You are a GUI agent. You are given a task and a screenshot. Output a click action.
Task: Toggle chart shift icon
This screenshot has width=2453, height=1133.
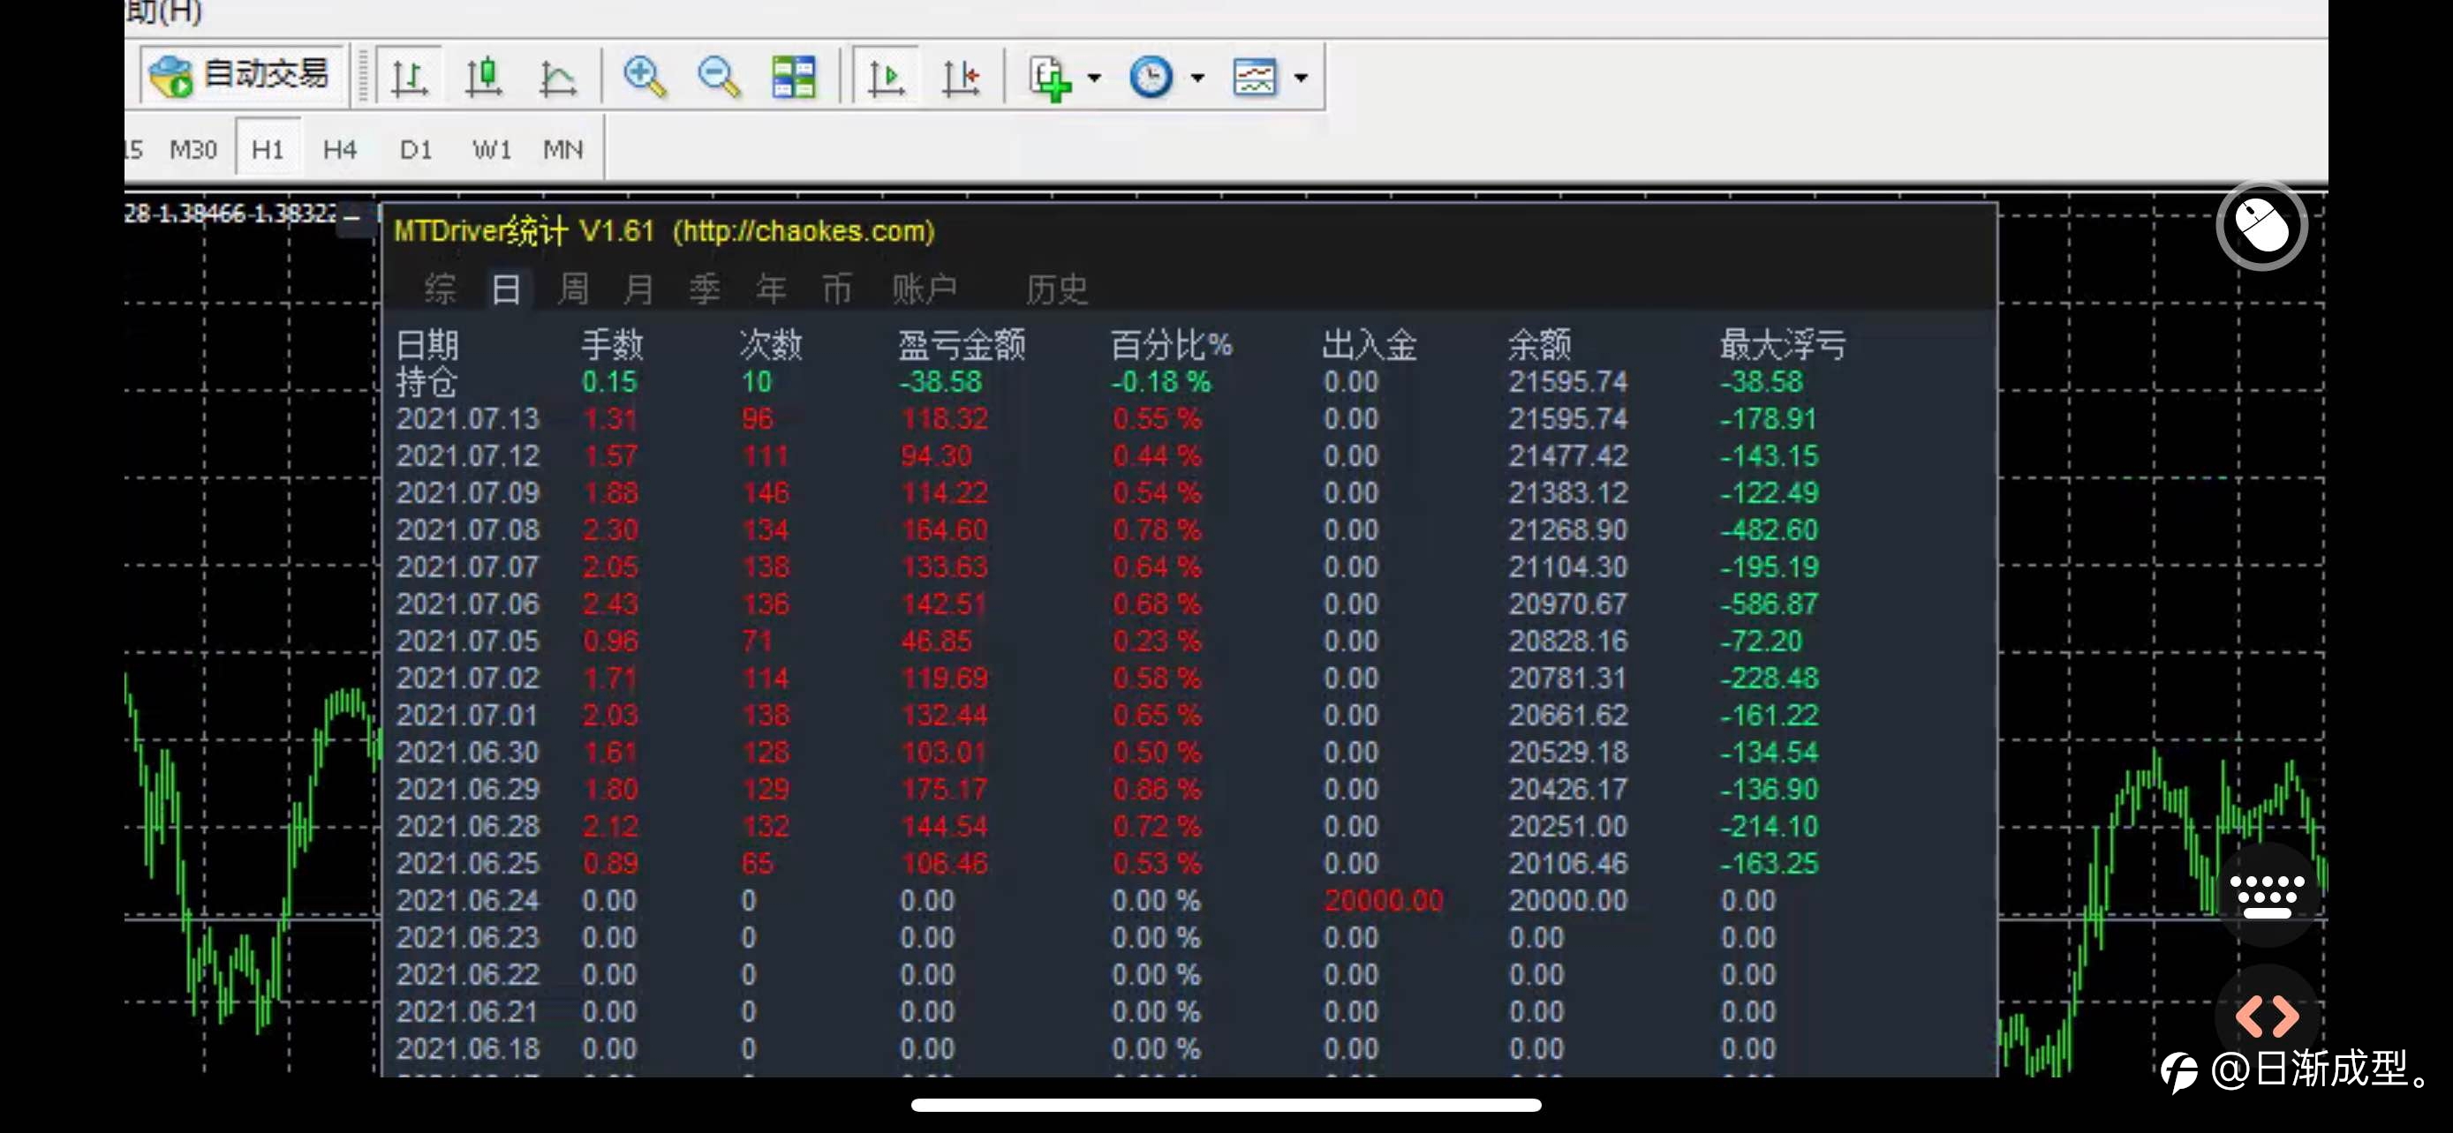[x=961, y=76]
